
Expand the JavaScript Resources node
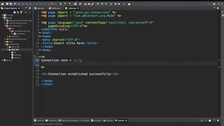click(x=5, y=39)
